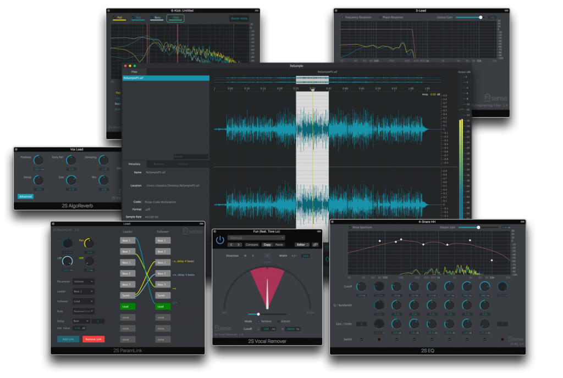563x378 pixels.
Task: Adjust the Pan knob in ParamLink
Action: point(89,244)
